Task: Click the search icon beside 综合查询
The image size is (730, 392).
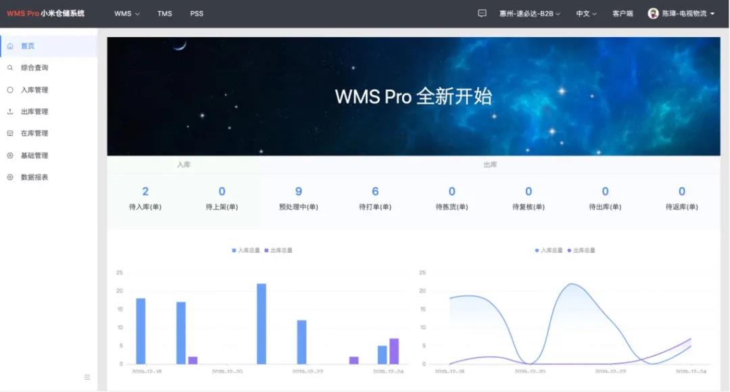Action: click(10, 68)
